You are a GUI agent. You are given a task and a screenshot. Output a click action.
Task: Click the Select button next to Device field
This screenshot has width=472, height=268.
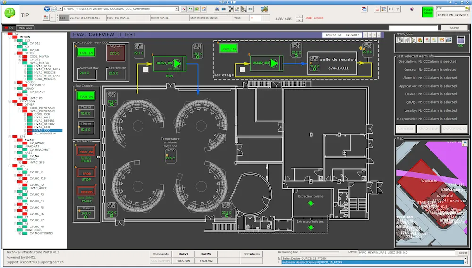click(x=463, y=253)
